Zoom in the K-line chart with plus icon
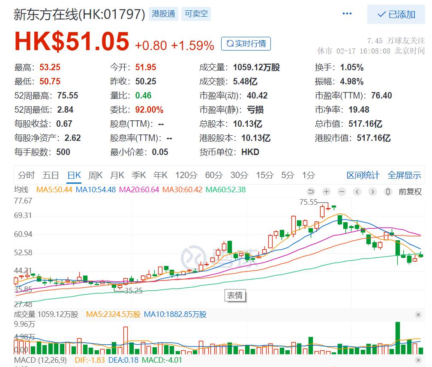Viewport: 432px width, 367px height. point(327,191)
